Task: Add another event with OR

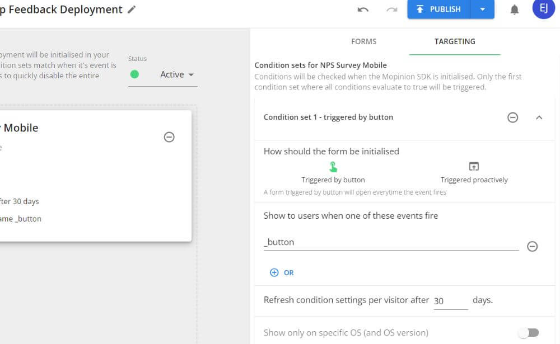Action: click(x=282, y=272)
